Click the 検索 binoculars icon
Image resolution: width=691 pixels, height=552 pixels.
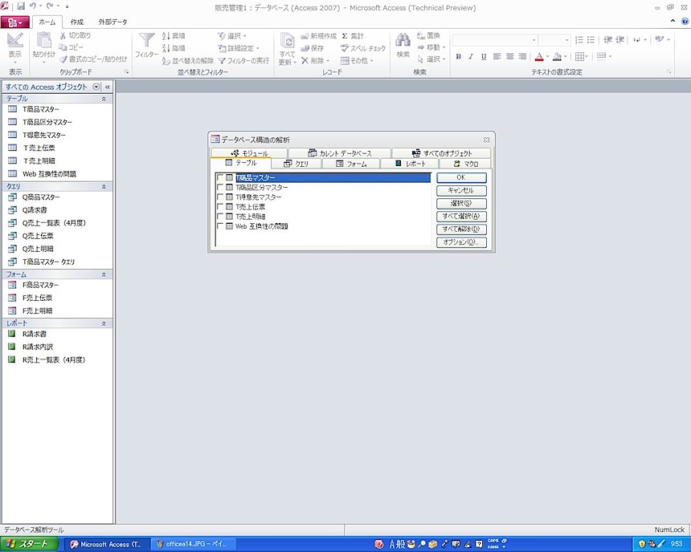[403, 40]
